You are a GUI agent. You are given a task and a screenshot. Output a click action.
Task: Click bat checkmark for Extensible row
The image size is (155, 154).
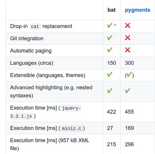click(x=110, y=74)
